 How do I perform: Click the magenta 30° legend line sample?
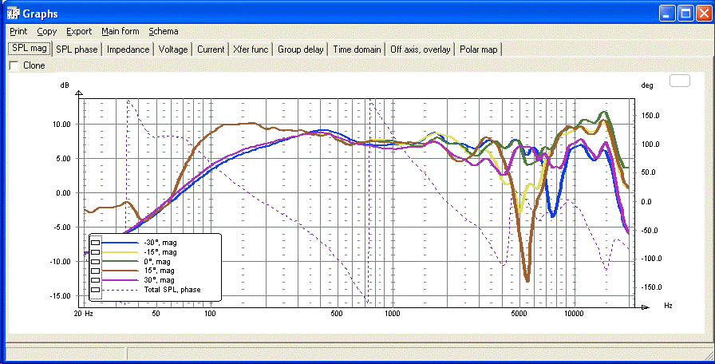pos(120,280)
